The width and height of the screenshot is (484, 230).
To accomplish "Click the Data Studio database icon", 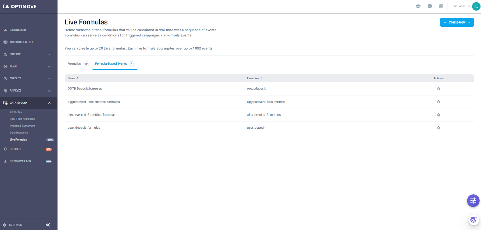I will tap(5, 103).
